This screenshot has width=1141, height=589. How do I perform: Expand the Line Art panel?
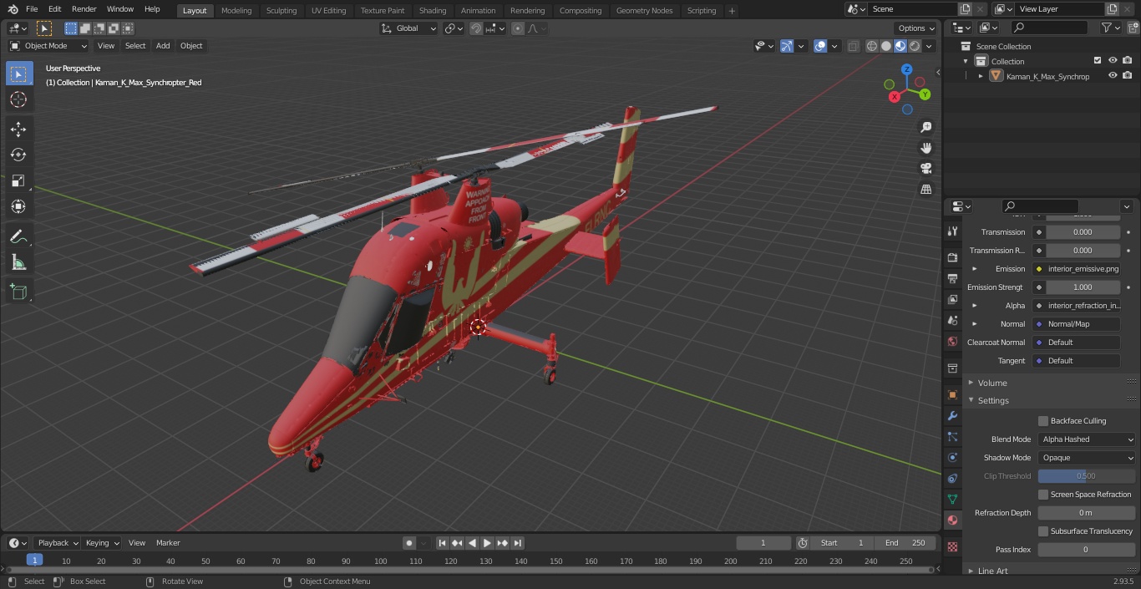[972, 571]
